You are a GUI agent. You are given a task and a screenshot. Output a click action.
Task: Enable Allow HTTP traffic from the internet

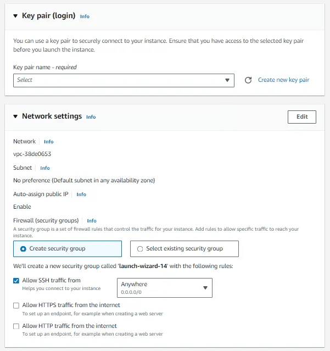pos(16,326)
